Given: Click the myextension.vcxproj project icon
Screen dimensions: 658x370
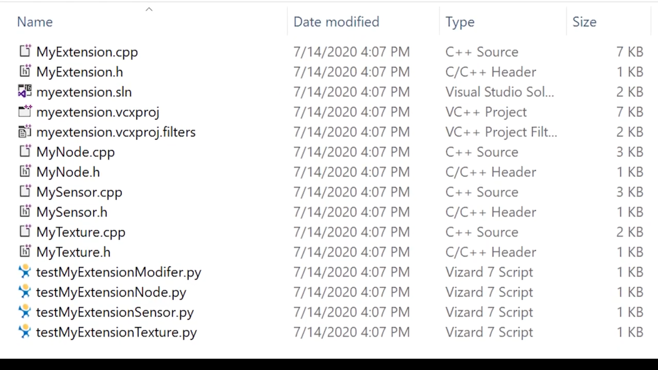Looking at the screenshot, I should point(25,111).
